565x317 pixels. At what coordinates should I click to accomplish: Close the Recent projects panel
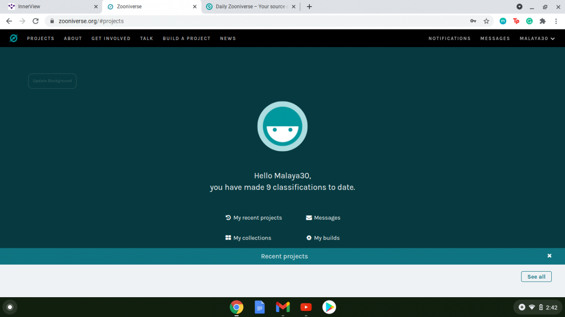coord(550,256)
